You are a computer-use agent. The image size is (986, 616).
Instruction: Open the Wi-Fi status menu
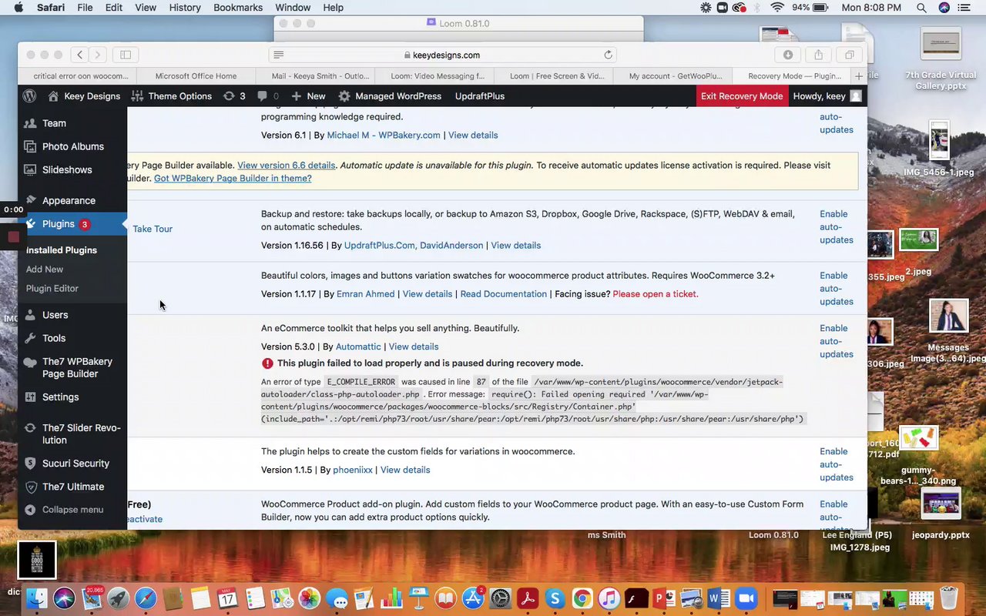click(777, 8)
